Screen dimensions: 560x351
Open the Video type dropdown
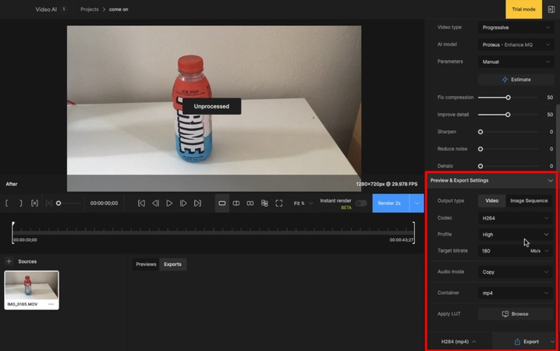516,27
